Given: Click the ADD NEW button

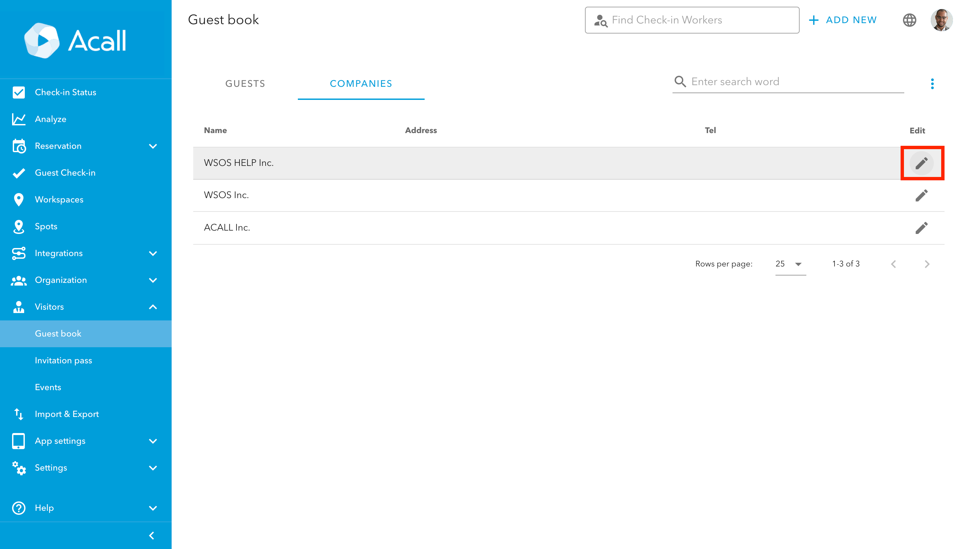Looking at the screenshot, I should [843, 20].
